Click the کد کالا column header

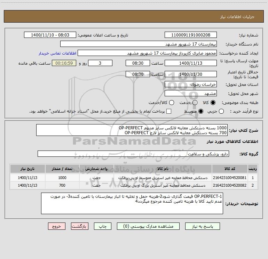pyautogui.click(x=230, y=169)
